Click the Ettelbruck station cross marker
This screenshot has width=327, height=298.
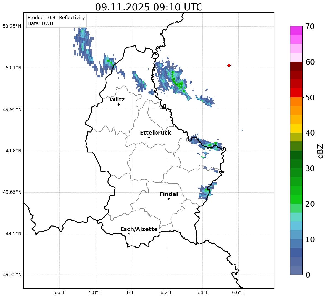(149, 137)
